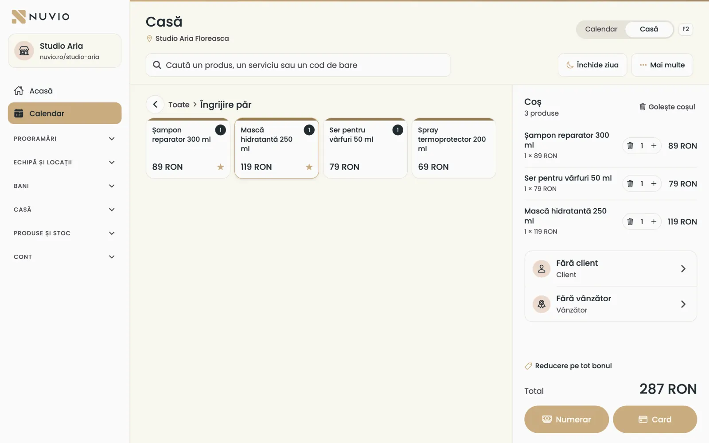
Task: Expand Produse și stoc section
Action: (65, 233)
